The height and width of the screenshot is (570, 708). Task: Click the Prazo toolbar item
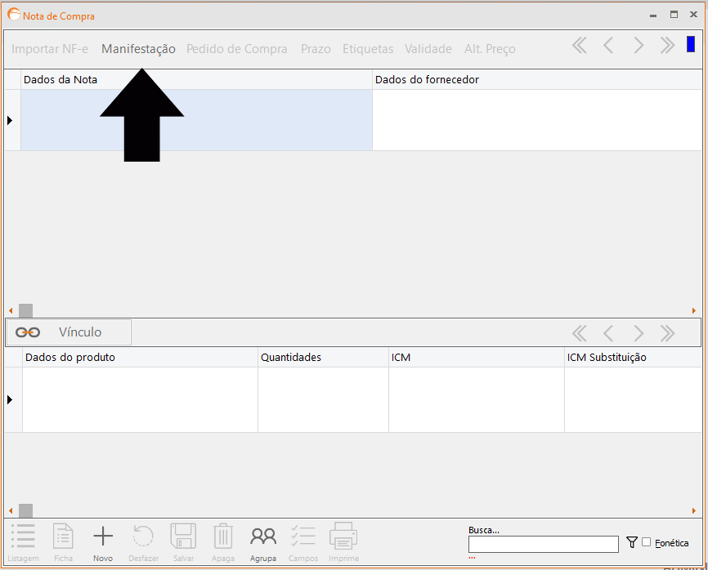pos(316,49)
